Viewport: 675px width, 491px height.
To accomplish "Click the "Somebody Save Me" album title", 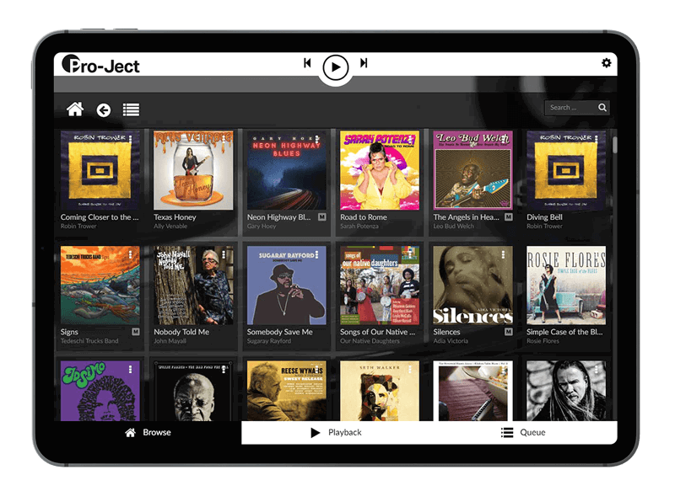I will [x=280, y=332].
